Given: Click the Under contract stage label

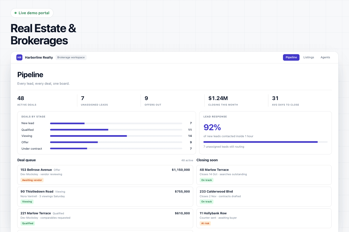Looking at the screenshot, I should click(32, 148).
